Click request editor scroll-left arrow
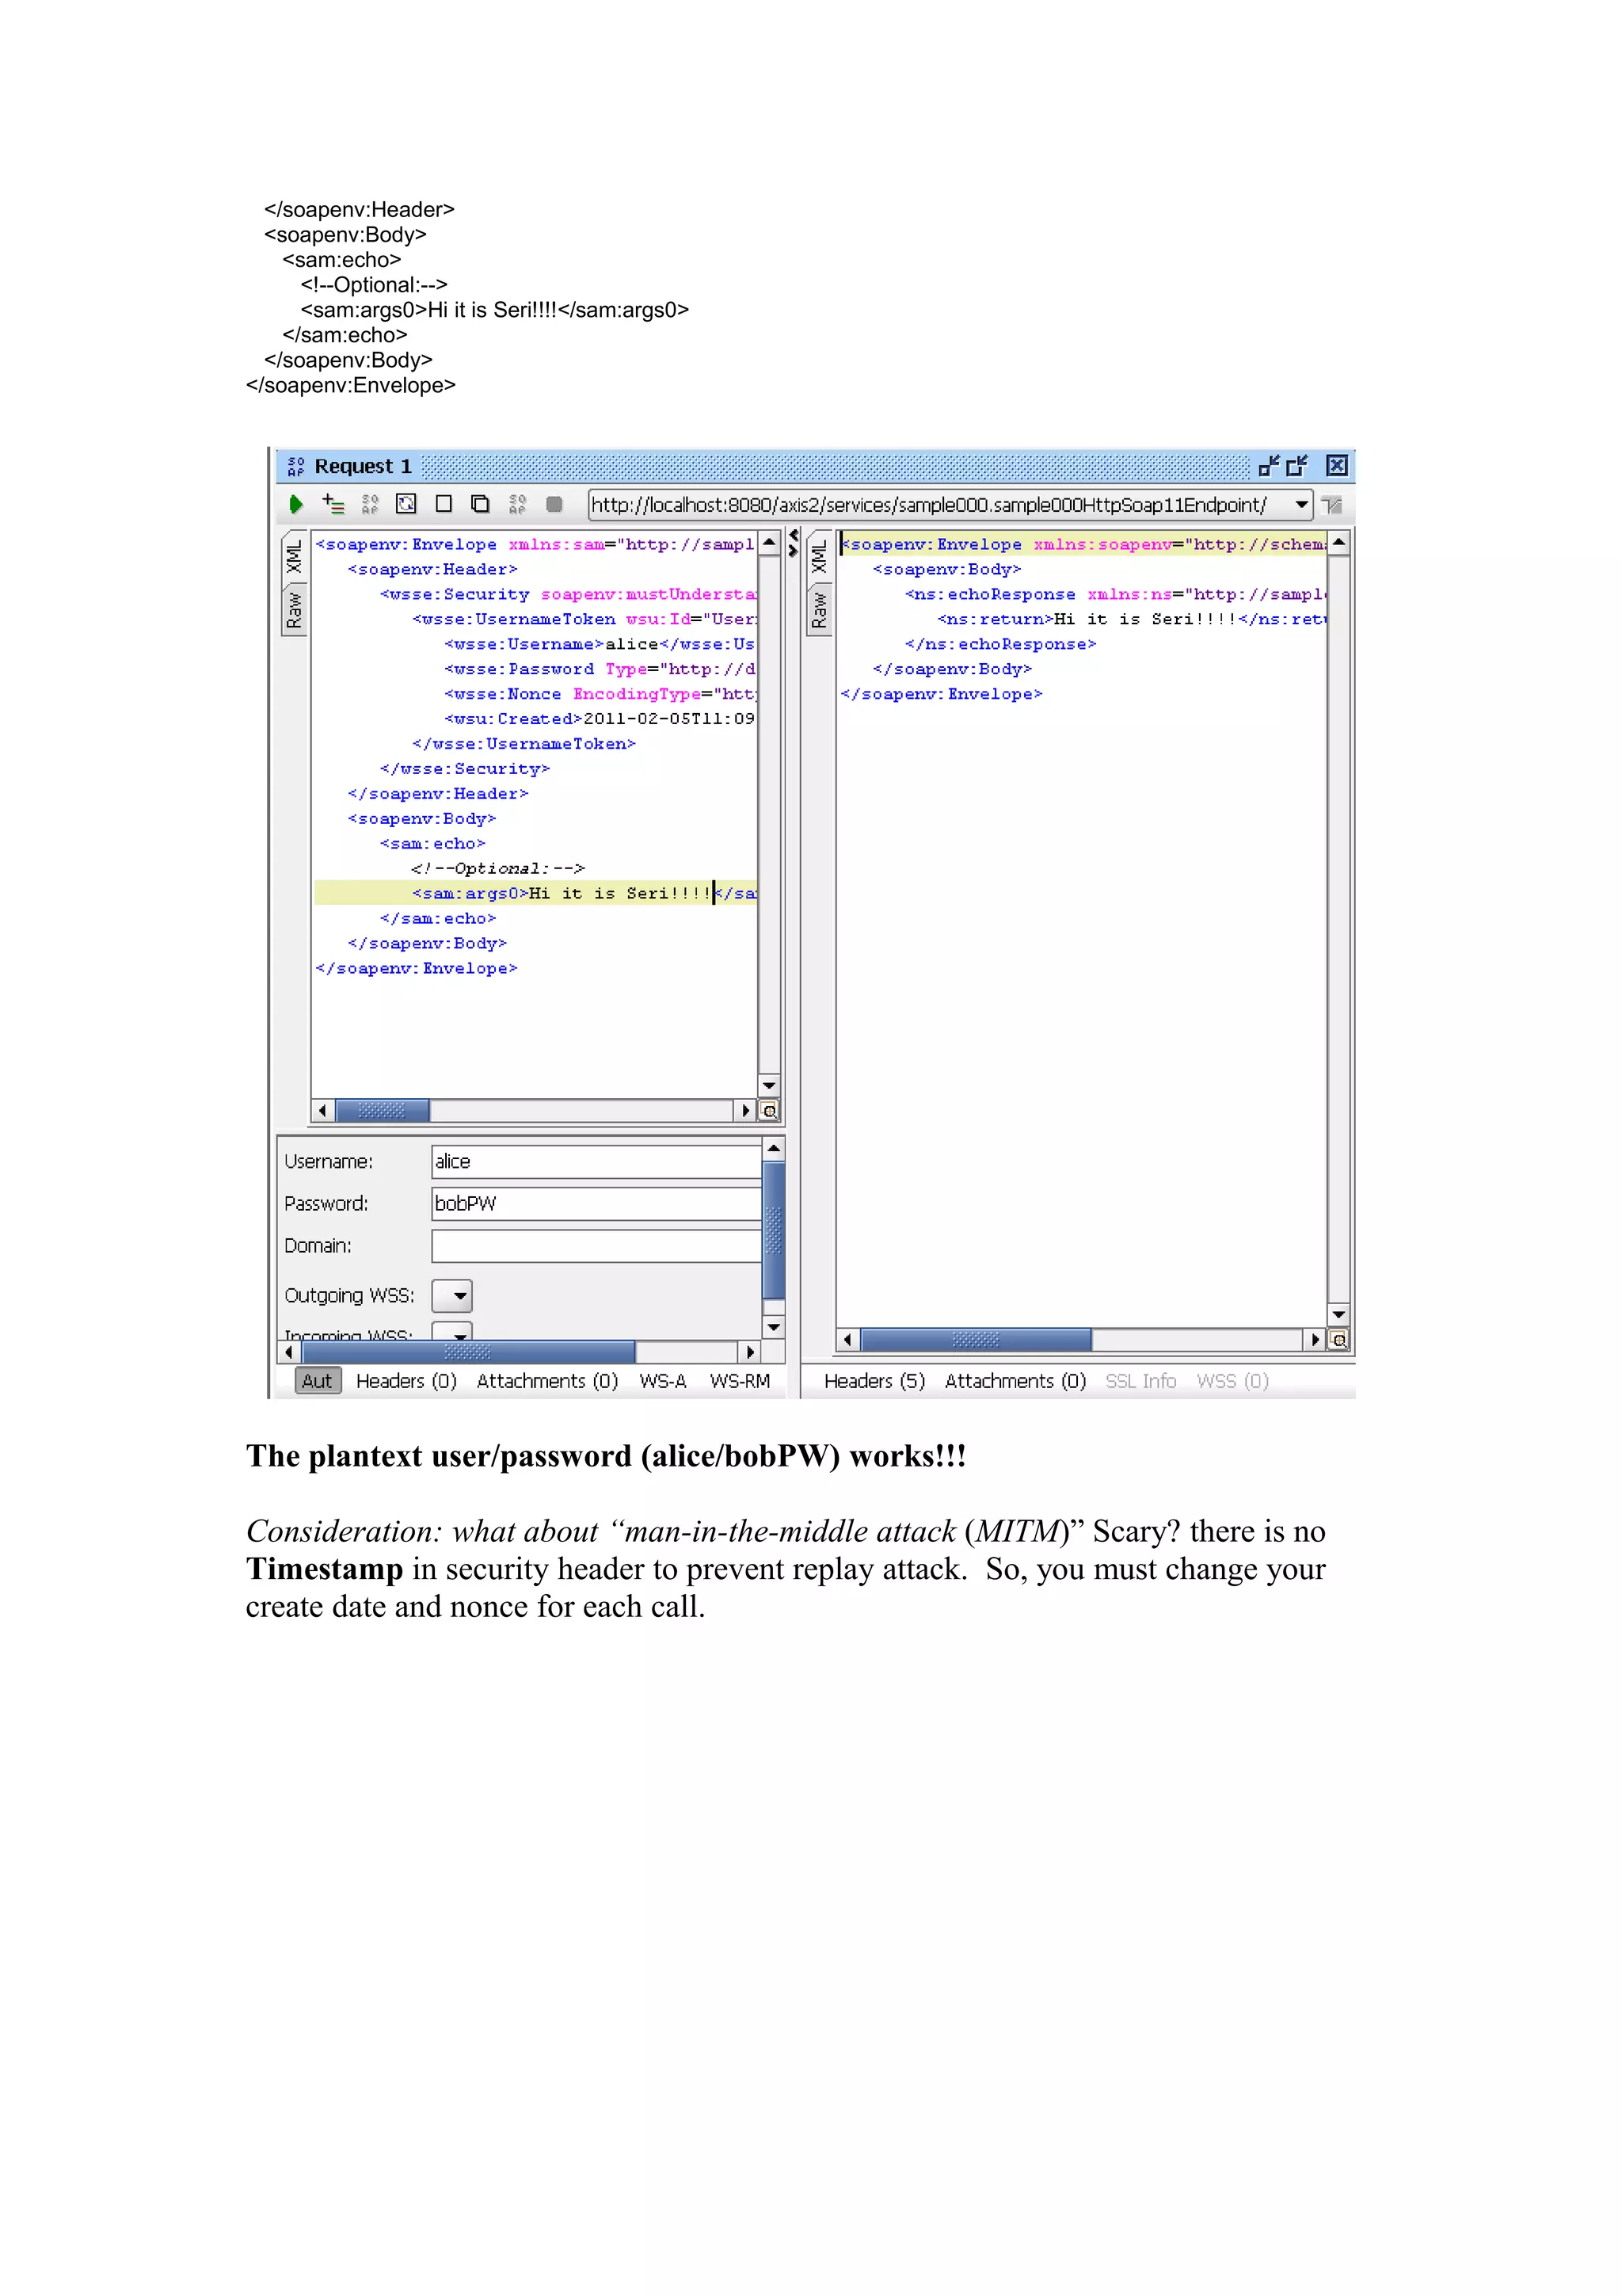Viewport: 1622px width, 2296px height. [323, 1111]
